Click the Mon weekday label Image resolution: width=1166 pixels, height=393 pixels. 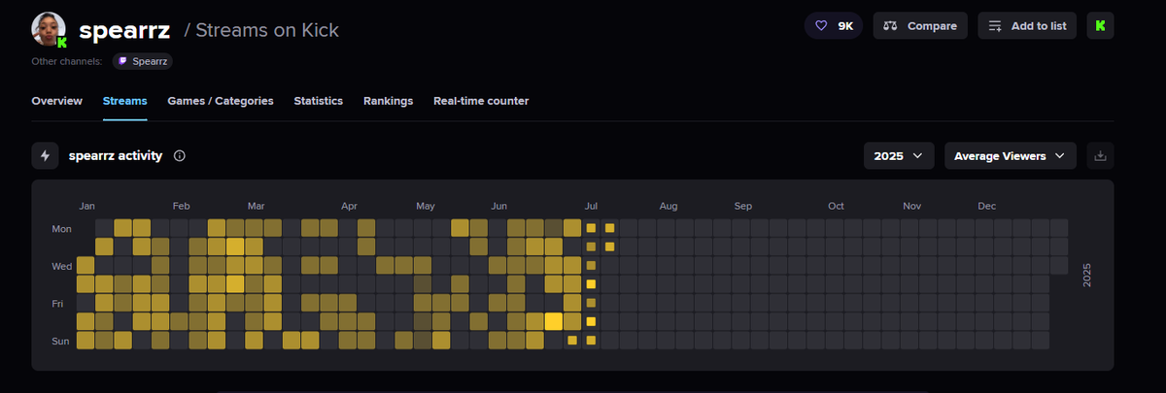[60, 228]
